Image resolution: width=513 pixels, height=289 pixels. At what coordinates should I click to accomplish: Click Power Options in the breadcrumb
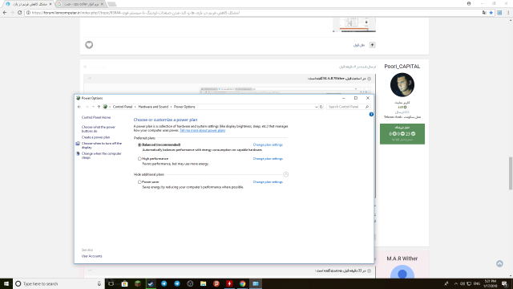(x=184, y=107)
